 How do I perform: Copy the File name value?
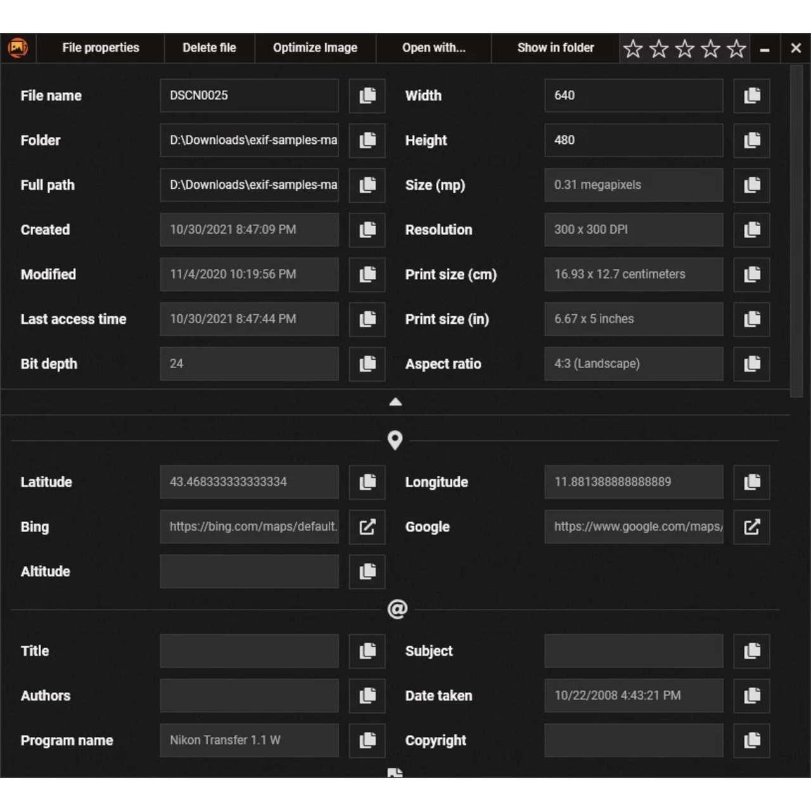click(367, 96)
